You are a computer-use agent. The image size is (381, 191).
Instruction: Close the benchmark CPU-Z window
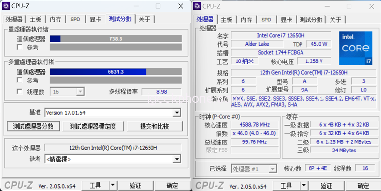click(180, 6)
